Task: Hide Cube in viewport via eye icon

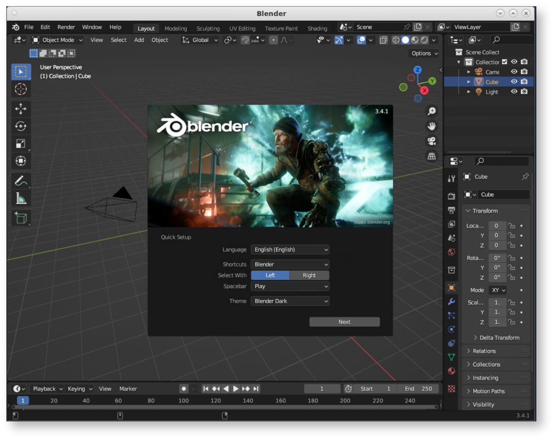Action: [x=514, y=81]
